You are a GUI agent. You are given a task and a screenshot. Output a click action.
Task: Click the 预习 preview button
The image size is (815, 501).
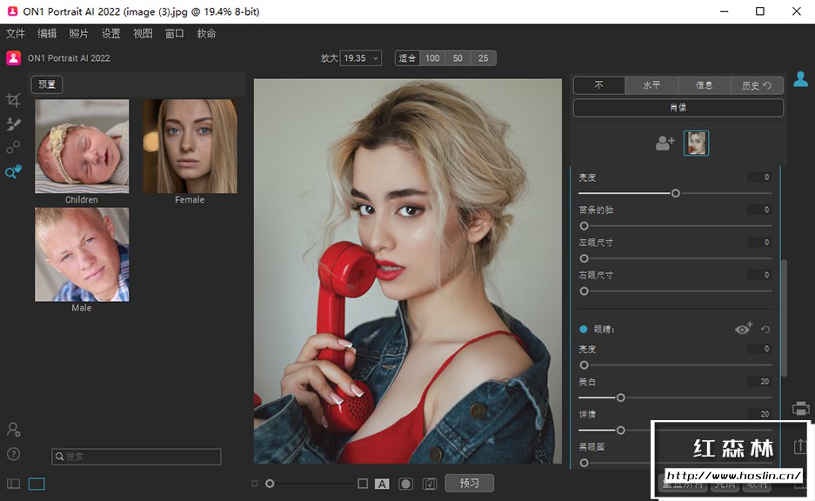coord(469,483)
